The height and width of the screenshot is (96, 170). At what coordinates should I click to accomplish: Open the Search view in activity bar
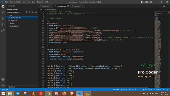[3, 13]
